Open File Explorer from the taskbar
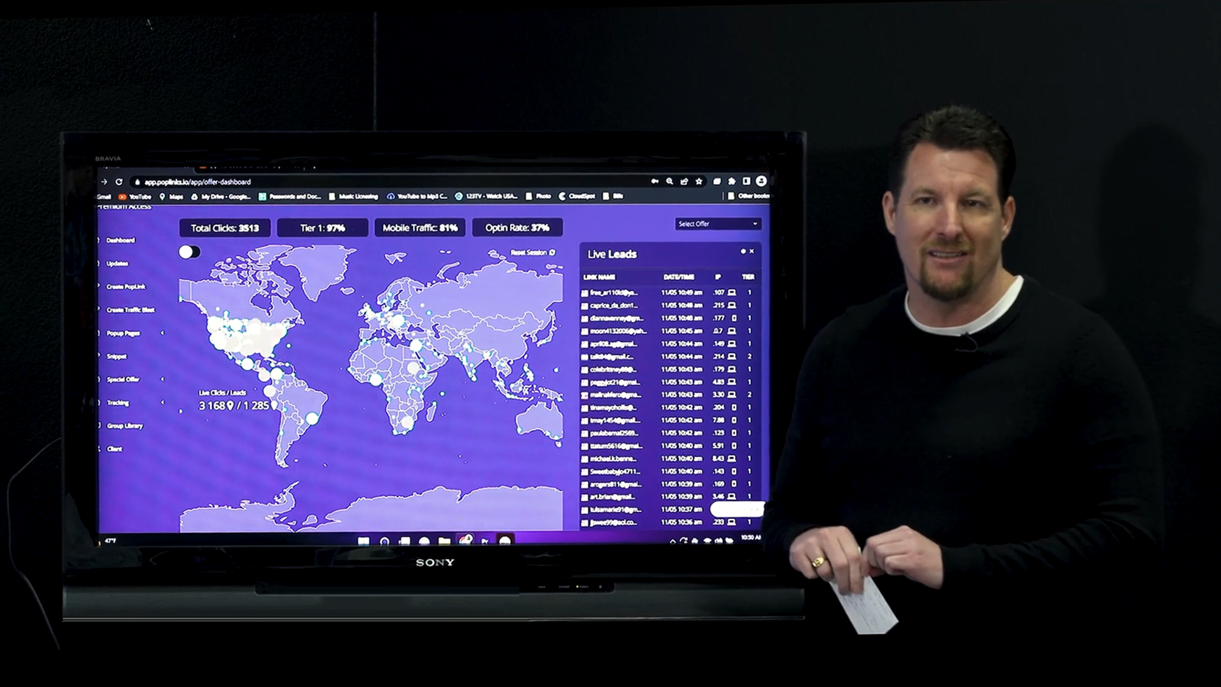The image size is (1221, 687). pyautogui.click(x=444, y=541)
